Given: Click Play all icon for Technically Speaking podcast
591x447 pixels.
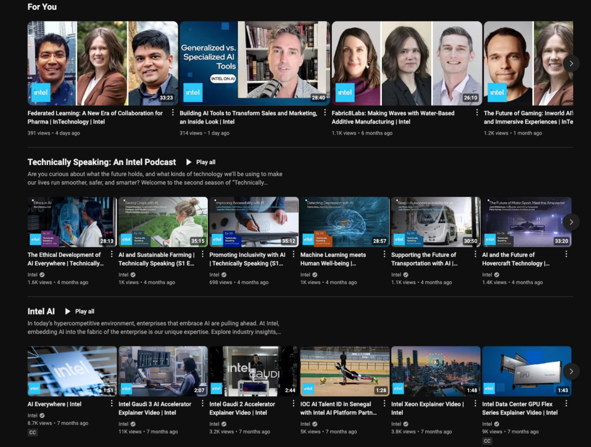Looking at the screenshot, I should click(x=189, y=162).
